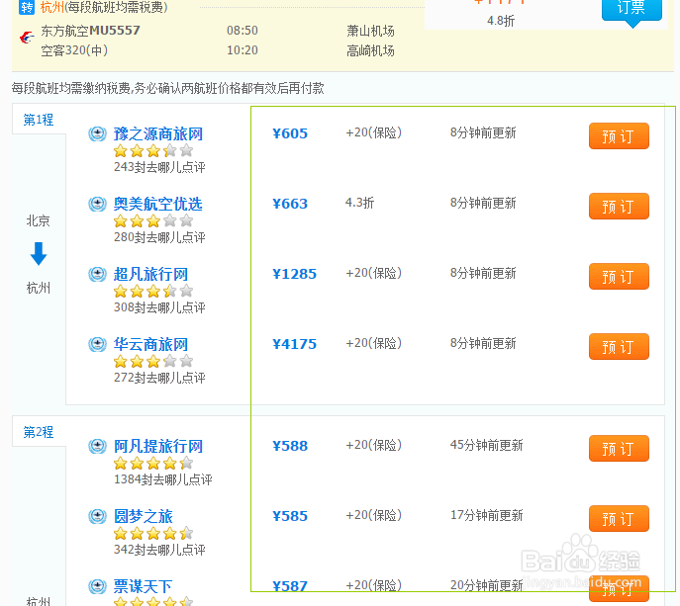Click the badge icon beside 超凡旅行网
This screenshot has width=680, height=606.
coord(97,274)
